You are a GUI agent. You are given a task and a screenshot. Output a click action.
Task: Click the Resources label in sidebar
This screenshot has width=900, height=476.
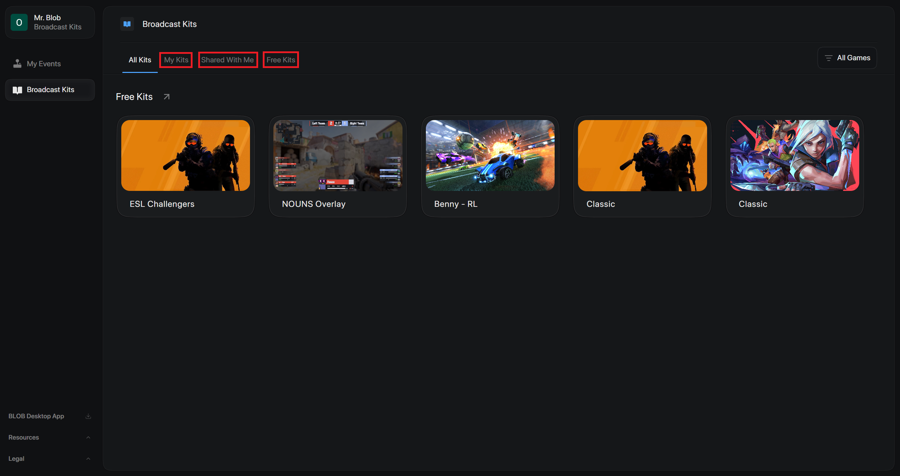(24, 437)
